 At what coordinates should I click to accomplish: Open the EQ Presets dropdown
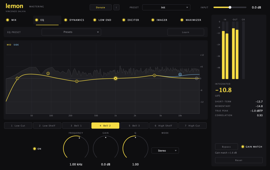click(x=71, y=32)
